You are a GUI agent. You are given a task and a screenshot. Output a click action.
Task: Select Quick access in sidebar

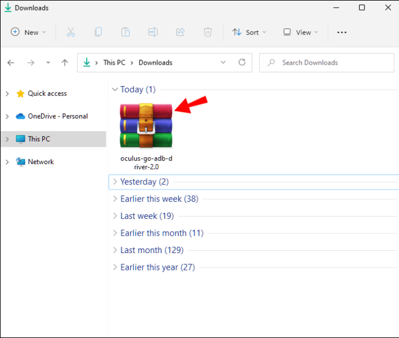point(47,94)
